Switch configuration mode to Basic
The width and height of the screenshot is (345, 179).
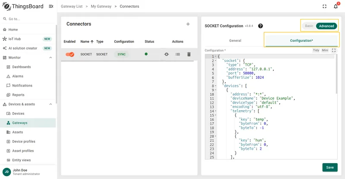coord(309,26)
